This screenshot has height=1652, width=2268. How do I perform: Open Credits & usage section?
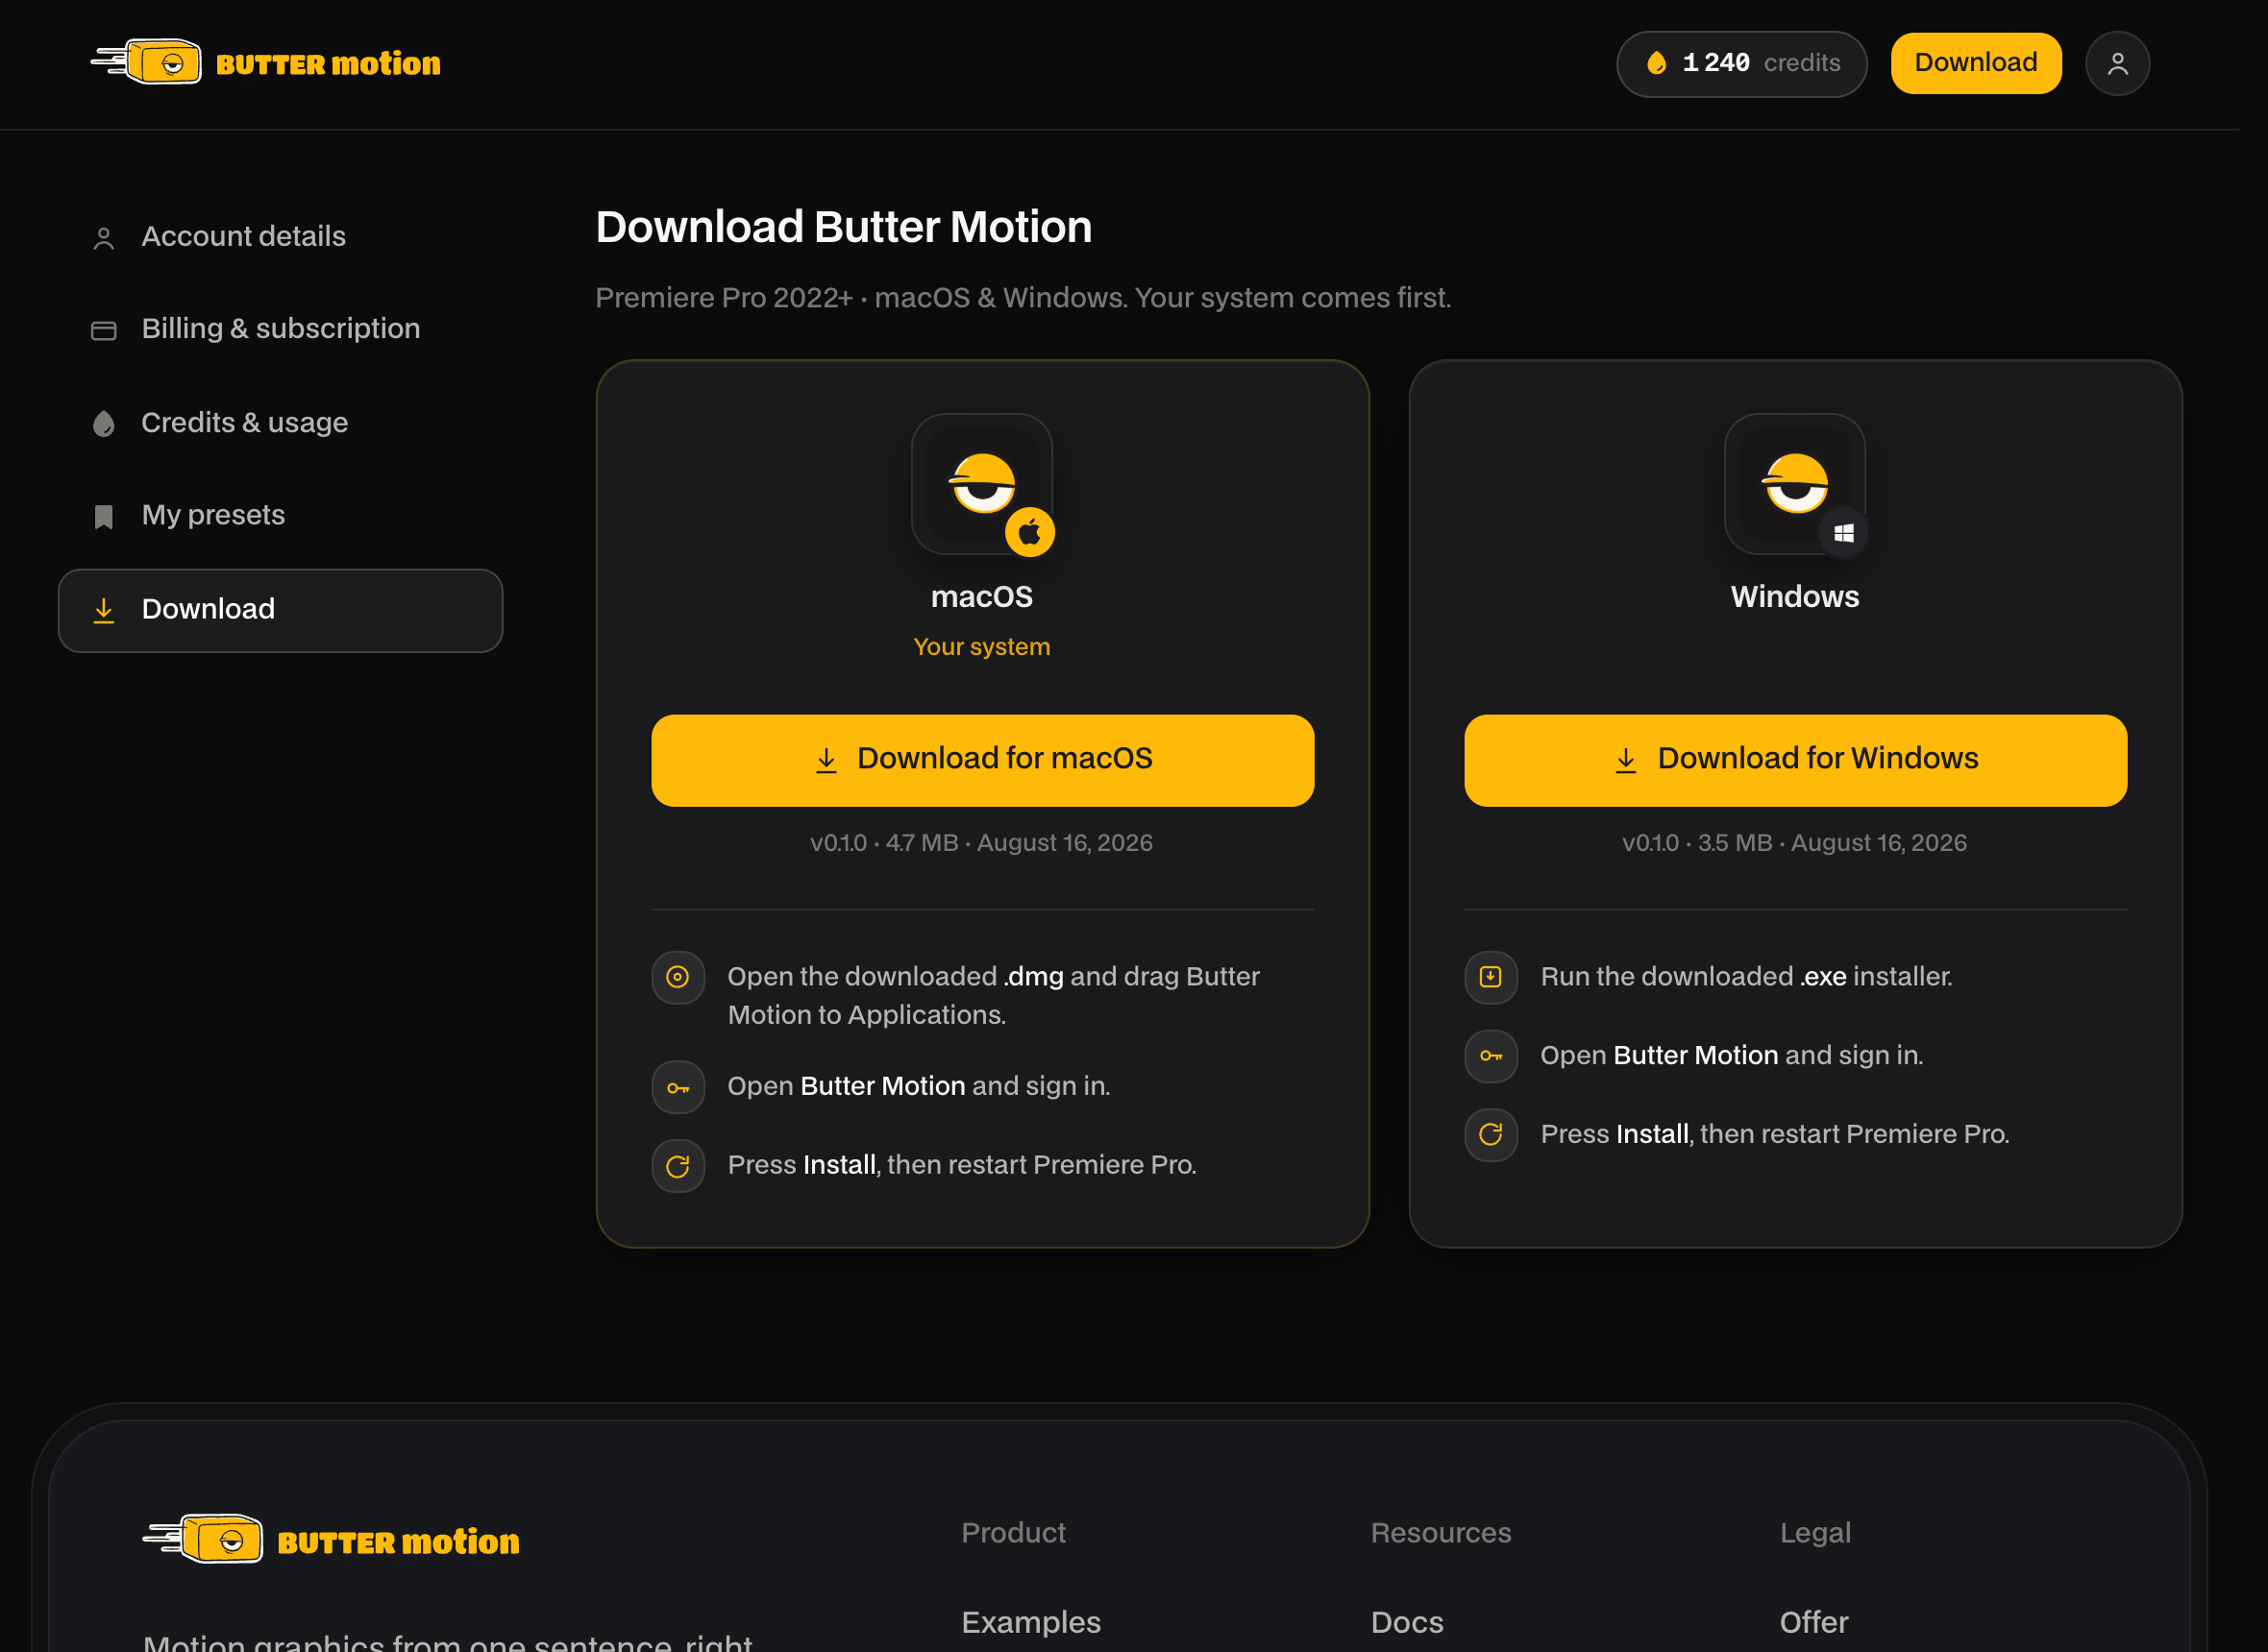(280, 423)
